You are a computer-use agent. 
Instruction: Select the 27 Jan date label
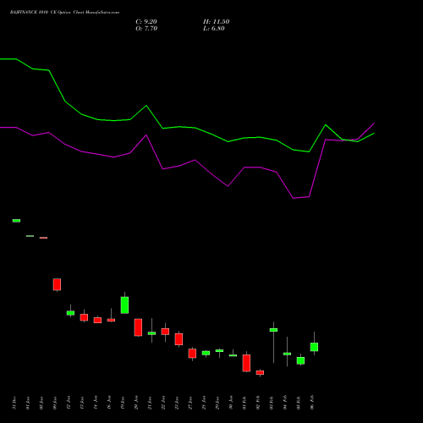190,403
